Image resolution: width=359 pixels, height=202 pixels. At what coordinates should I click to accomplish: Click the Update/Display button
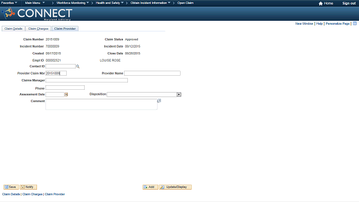[176, 187]
